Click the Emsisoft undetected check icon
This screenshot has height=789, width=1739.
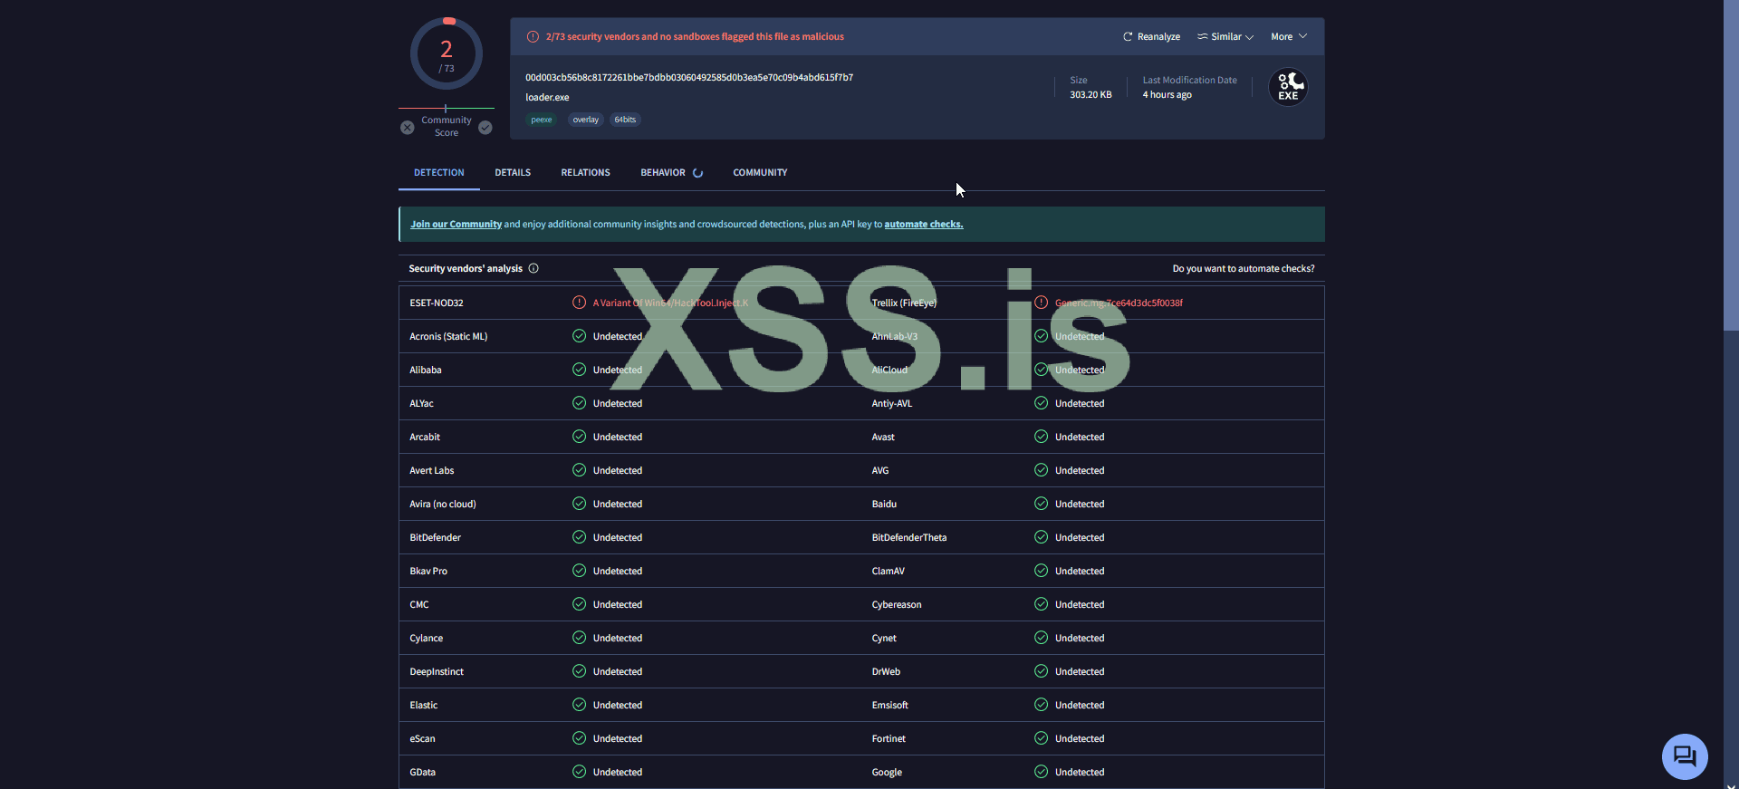[x=1042, y=705]
